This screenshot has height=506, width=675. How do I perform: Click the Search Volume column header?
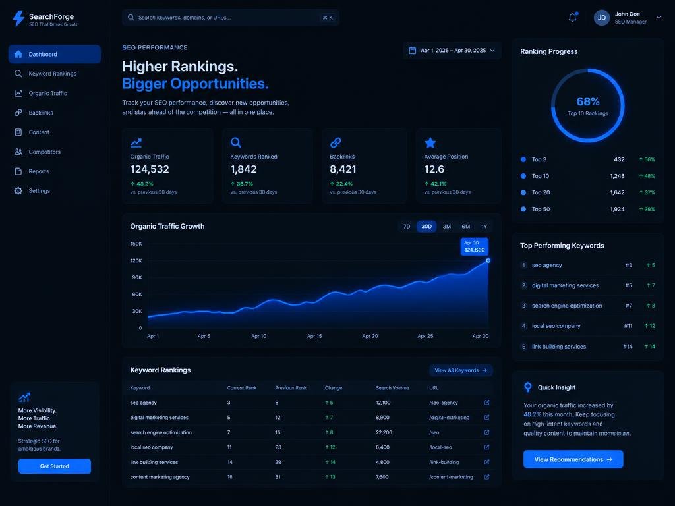point(392,387)
